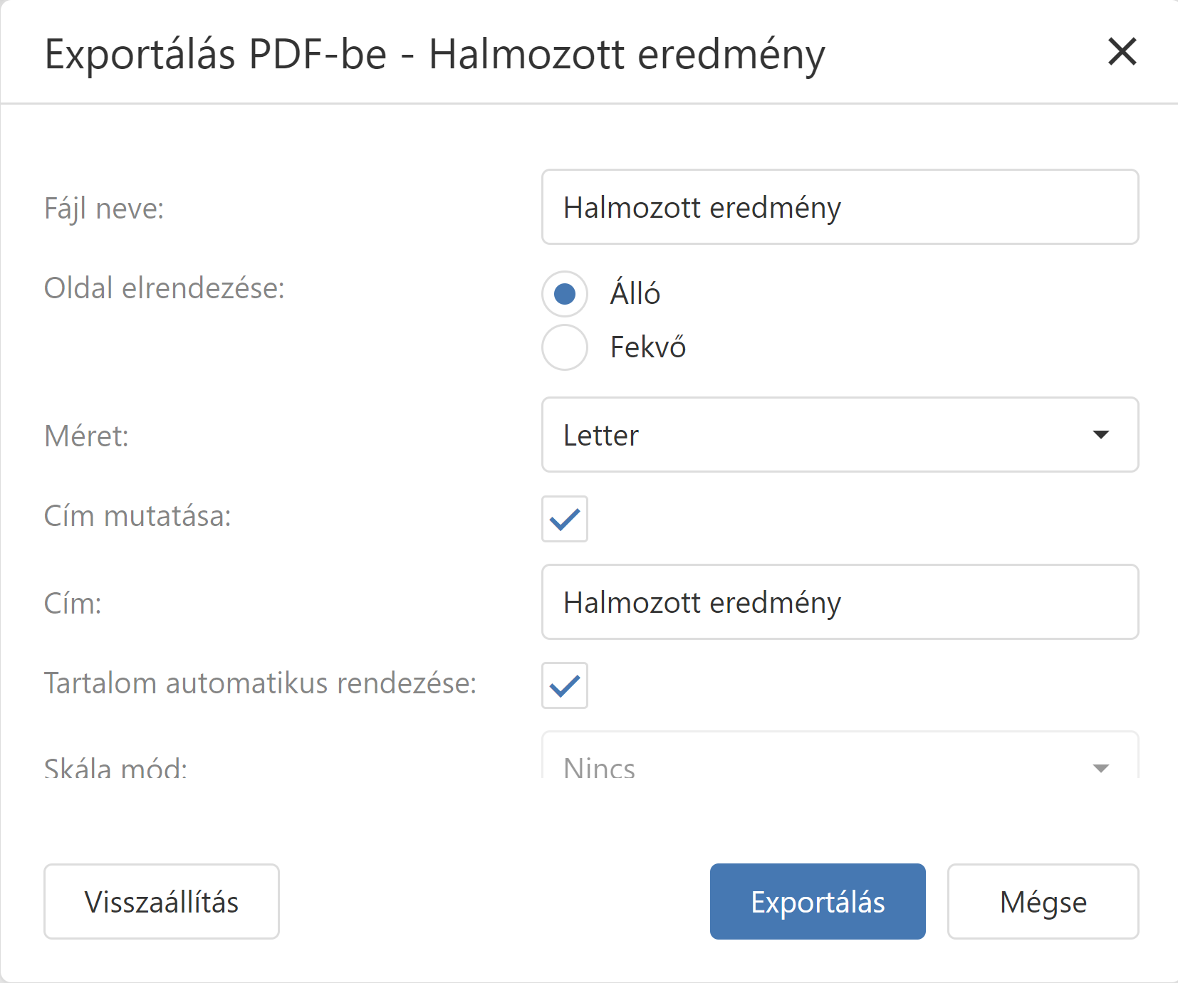The height and width of the screenshot is (983, 1178).
Task: Select the Álló orientation radio button
Action: tap(565, 293)
